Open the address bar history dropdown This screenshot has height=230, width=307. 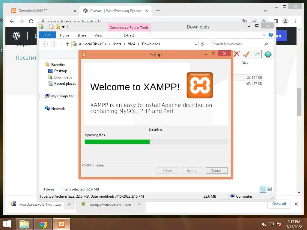[x=196, y=44]
